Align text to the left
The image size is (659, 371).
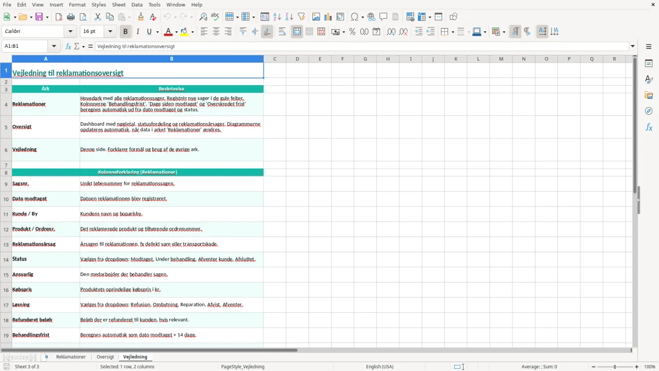tap(204, 32)
